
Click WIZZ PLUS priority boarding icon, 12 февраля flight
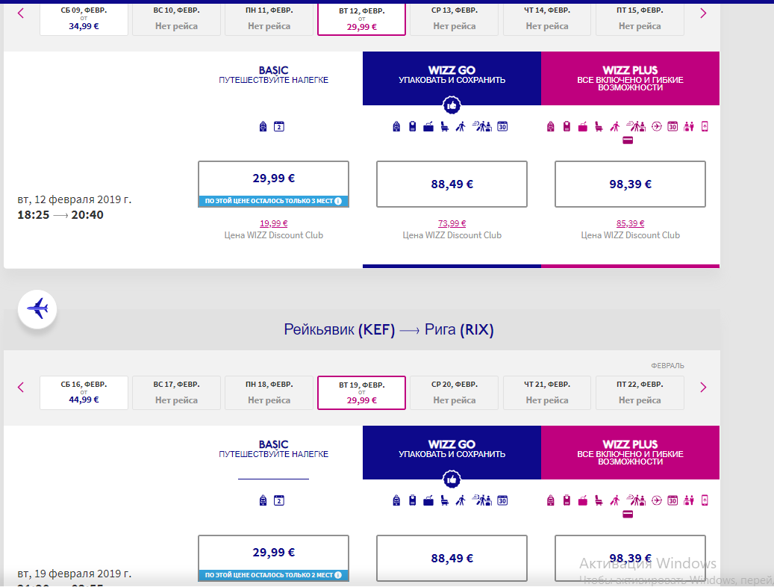(x=614, y=126)
